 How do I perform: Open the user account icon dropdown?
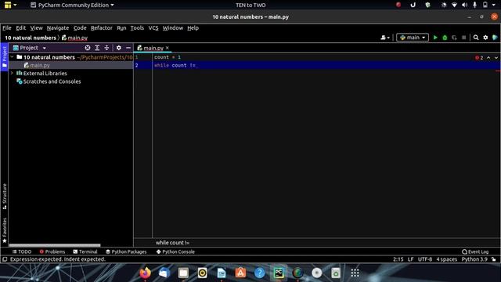tap(385, 38)
